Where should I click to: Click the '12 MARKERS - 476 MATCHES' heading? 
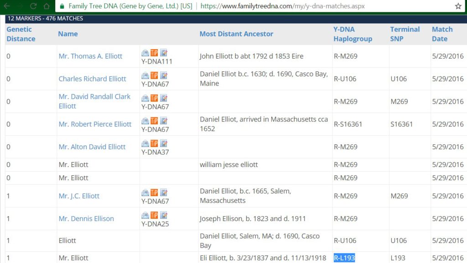tap(45, 18)
